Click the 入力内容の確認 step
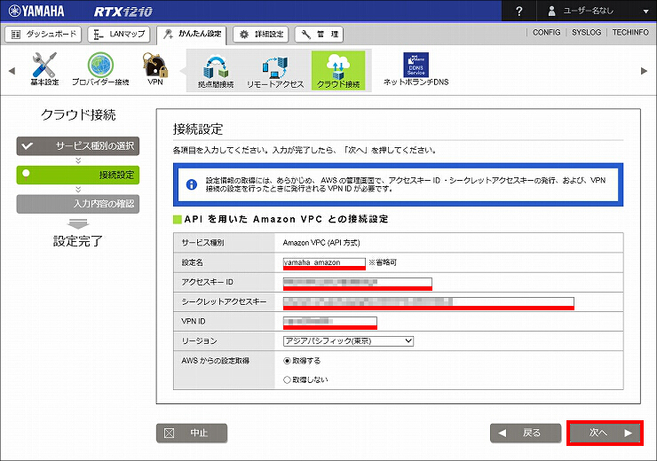This screenshot has width=657, height=461. pos(78,204)
